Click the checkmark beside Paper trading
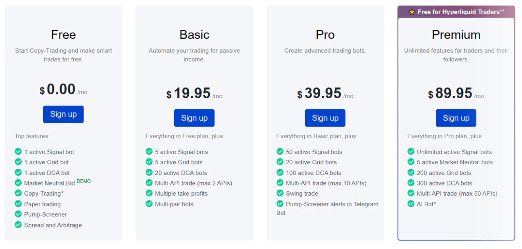 pos(18,204)
